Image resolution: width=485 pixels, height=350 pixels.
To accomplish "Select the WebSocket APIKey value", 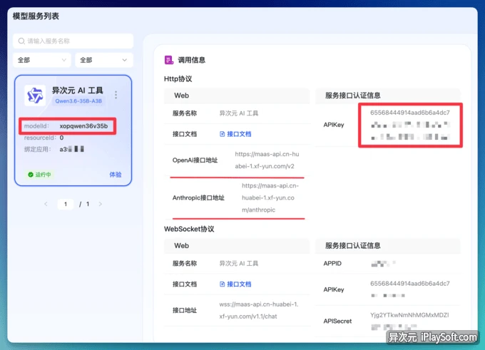I will coord(410,289).
